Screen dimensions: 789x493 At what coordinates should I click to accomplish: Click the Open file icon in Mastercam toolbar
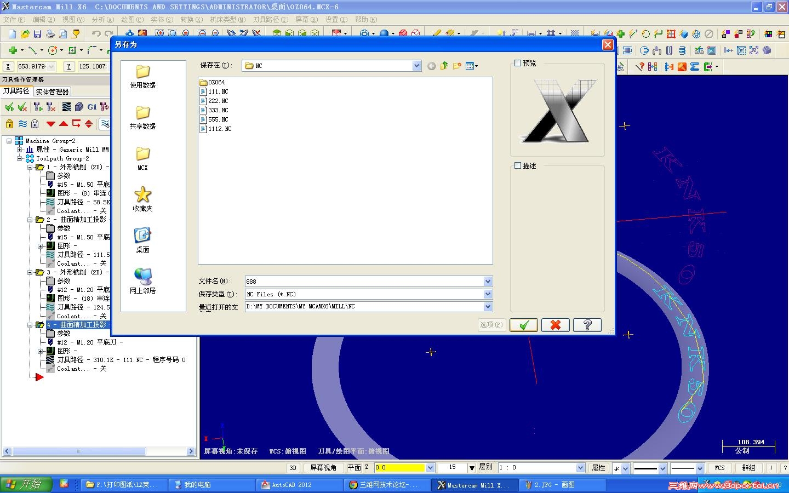pos(25,34)
